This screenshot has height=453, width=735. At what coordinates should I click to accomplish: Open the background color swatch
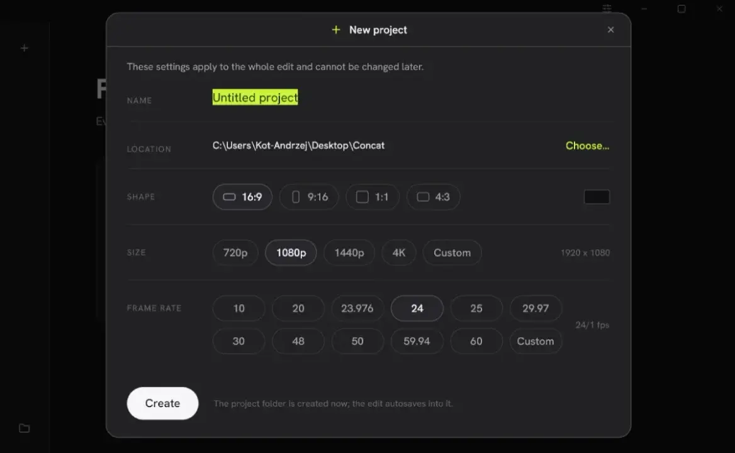click(x=597, y=197)
